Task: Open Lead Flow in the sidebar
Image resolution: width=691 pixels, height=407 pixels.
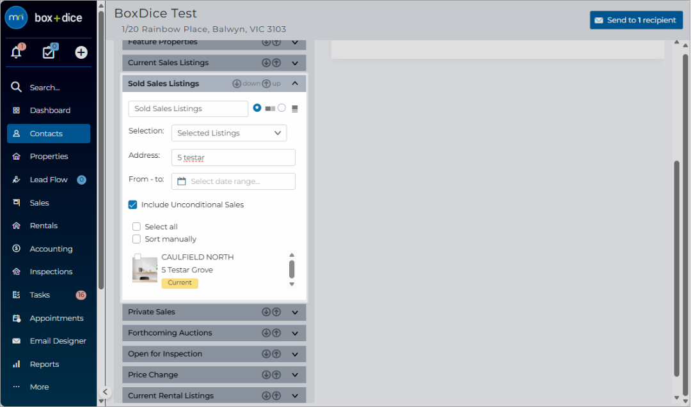Action: (49, 180)
